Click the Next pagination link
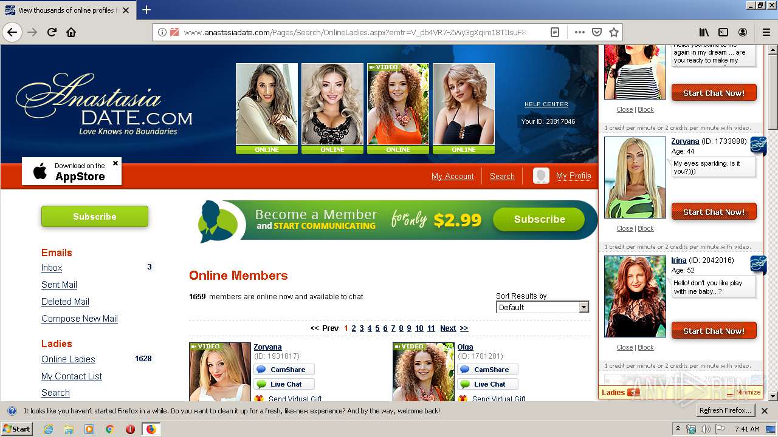Screen dimensions: 778x437 point(448,328)
